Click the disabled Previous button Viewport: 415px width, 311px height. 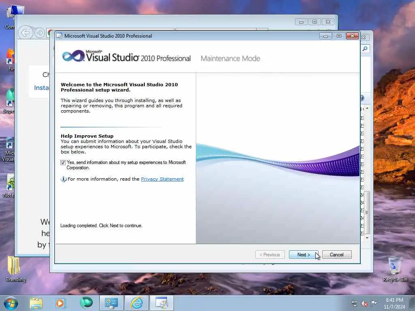pos(270,255)
